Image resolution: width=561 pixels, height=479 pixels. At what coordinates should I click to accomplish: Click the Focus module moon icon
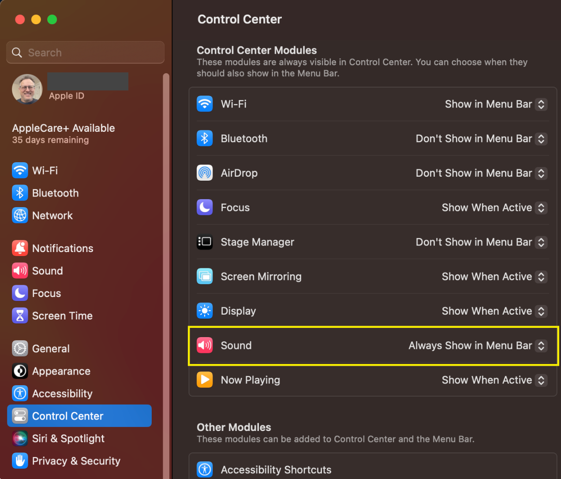click(205, 207)
